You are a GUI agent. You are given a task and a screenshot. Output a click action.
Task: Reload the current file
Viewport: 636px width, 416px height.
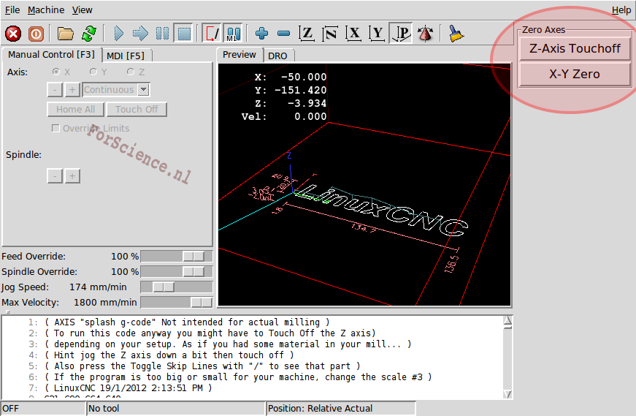pyautogui.click(x=89, y=33)
